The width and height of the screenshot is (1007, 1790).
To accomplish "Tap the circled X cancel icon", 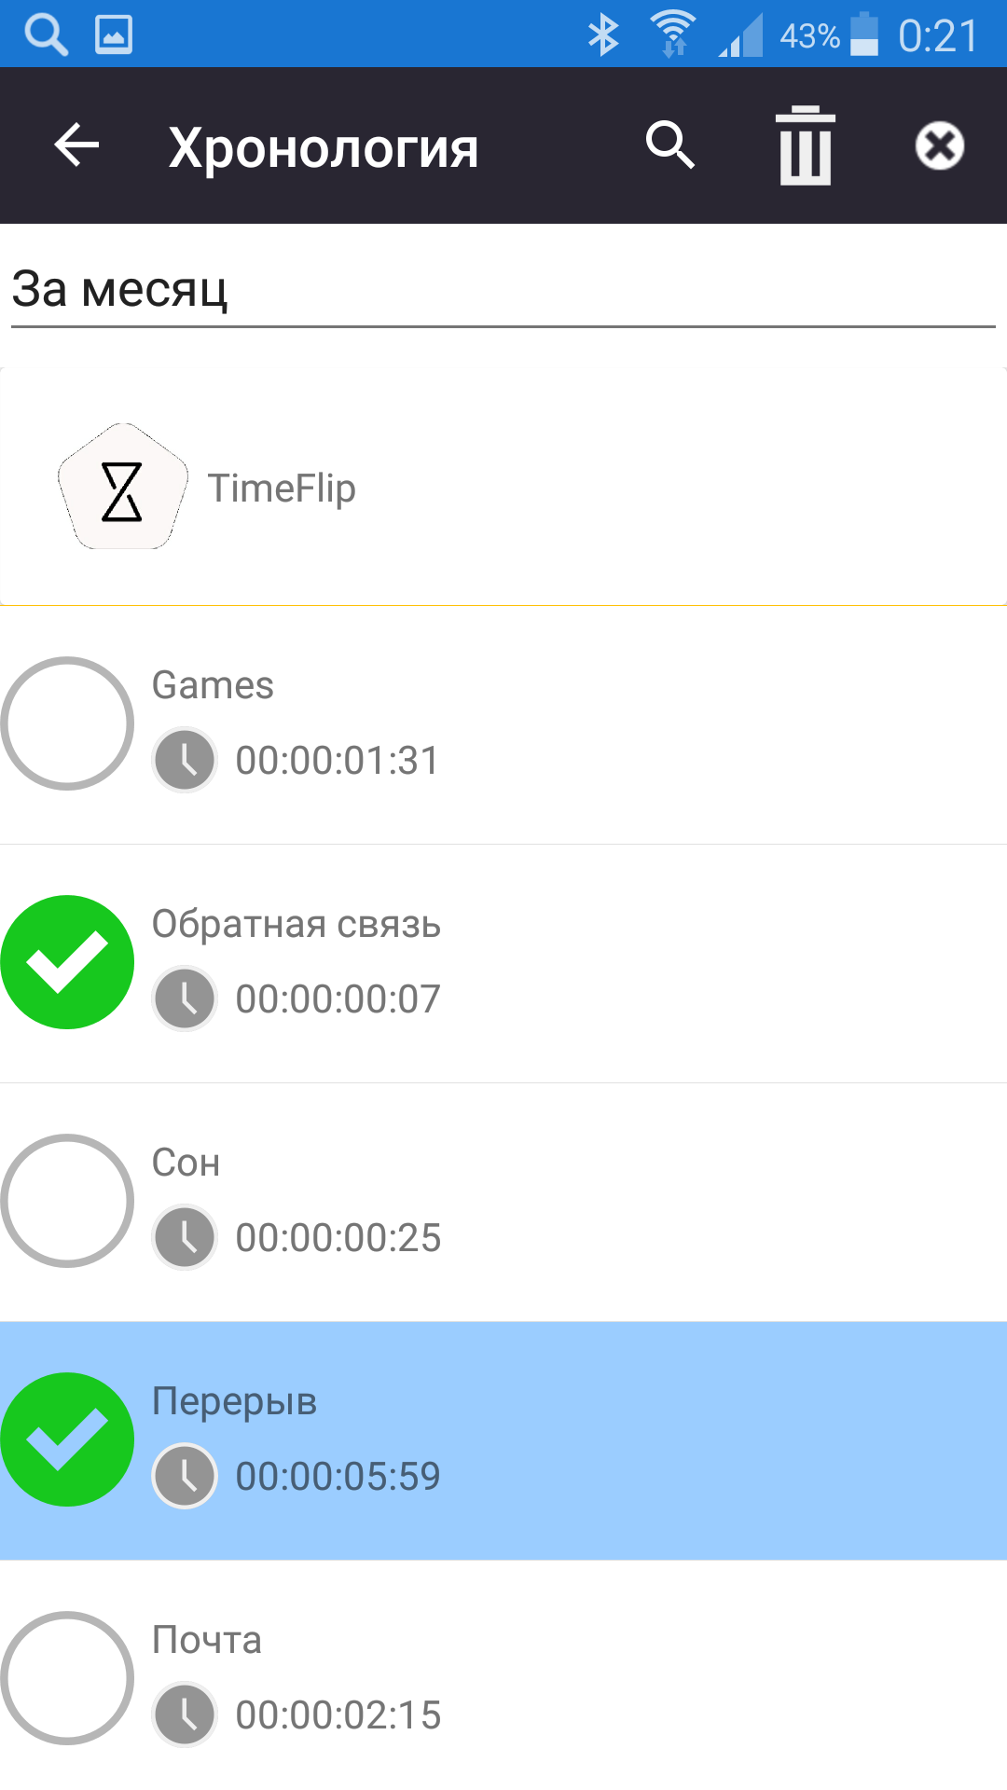I will coord(939,145).
